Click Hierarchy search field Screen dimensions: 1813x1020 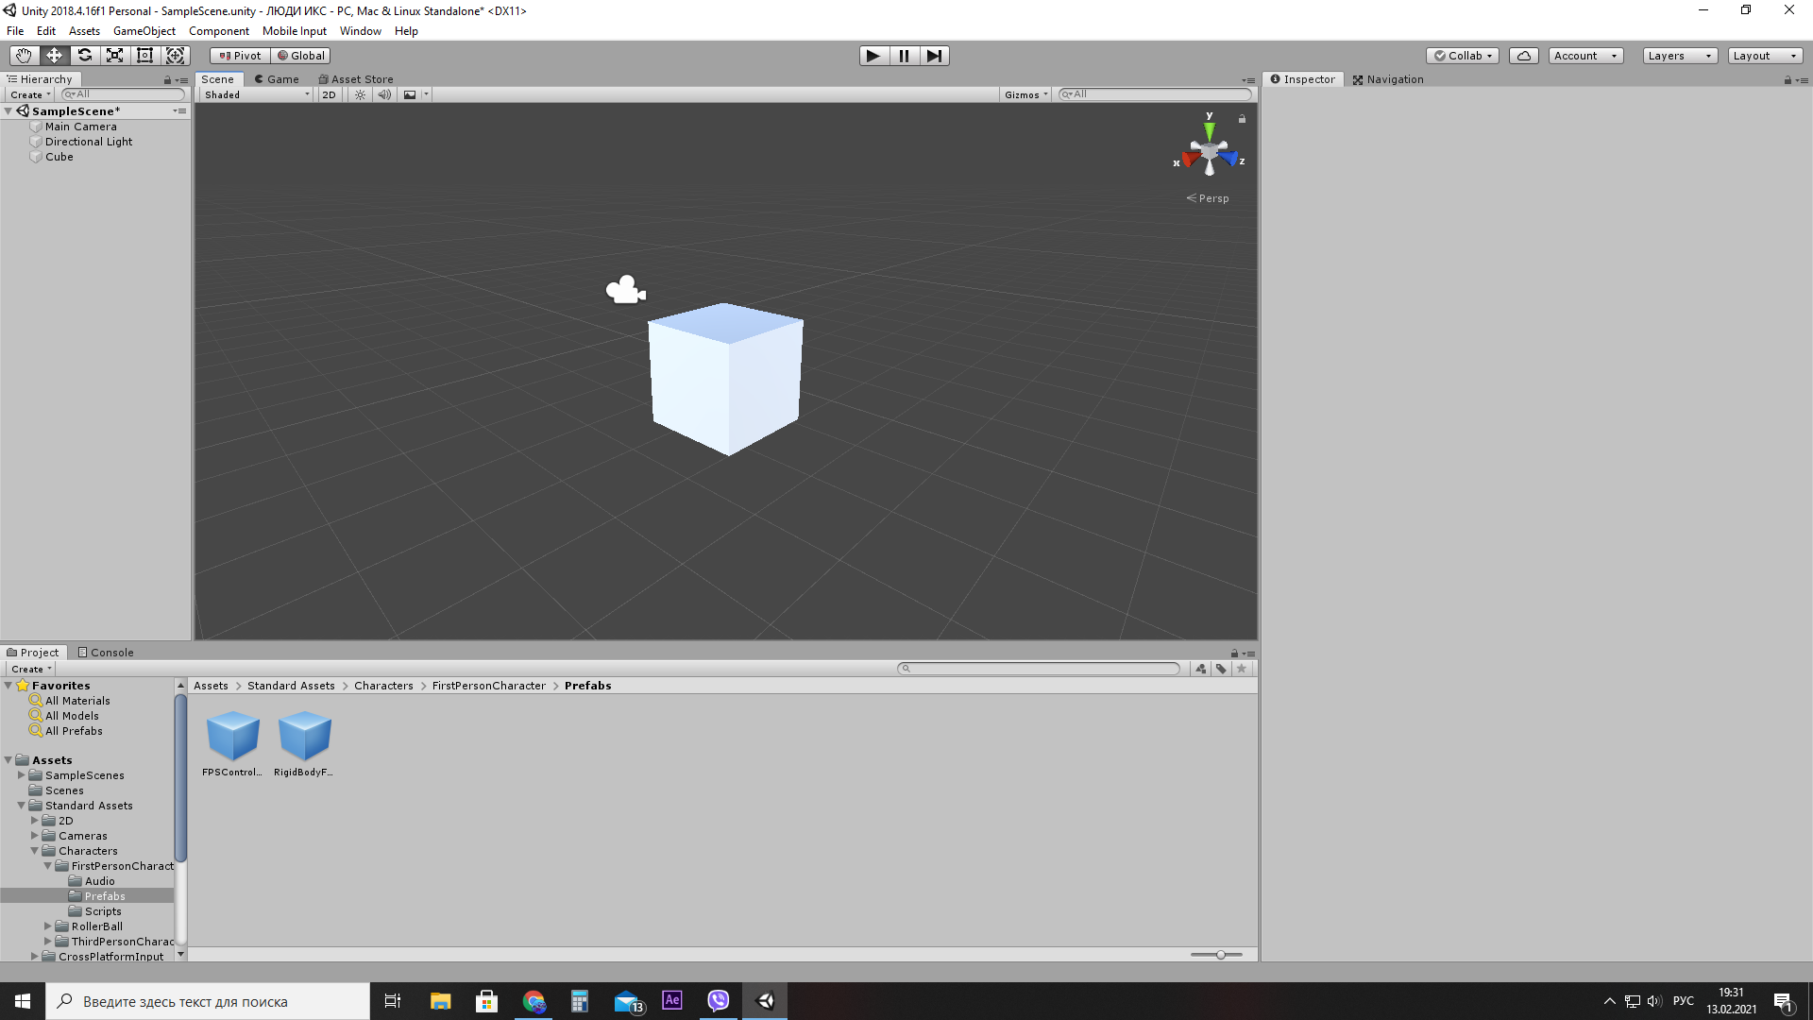[x=123, y=94]
